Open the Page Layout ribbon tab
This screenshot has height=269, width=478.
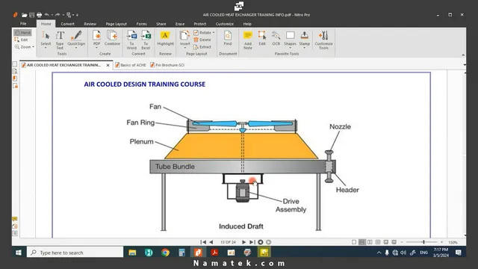pyautogui.click(x=117, y=24)
